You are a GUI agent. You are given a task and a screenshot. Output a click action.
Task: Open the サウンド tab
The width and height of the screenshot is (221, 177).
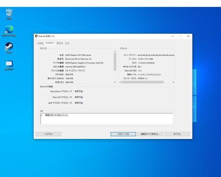pyautogui.click(x=60, y=43)
